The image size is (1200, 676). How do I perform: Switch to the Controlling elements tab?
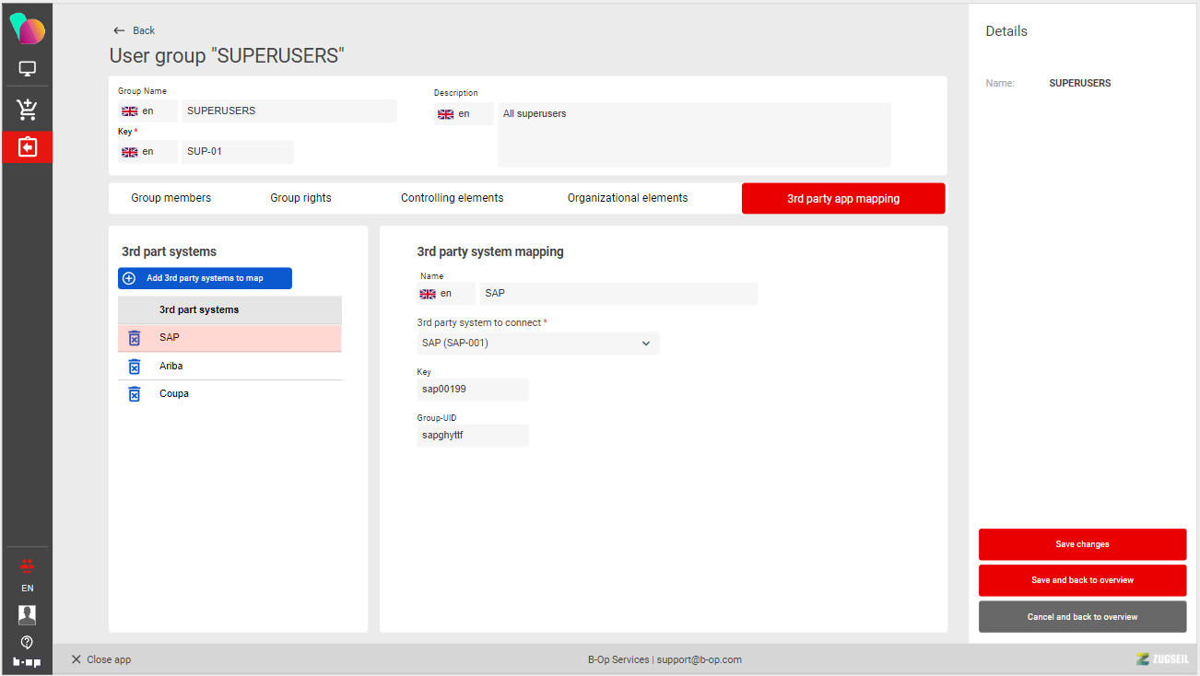click(x=452, y=198)
